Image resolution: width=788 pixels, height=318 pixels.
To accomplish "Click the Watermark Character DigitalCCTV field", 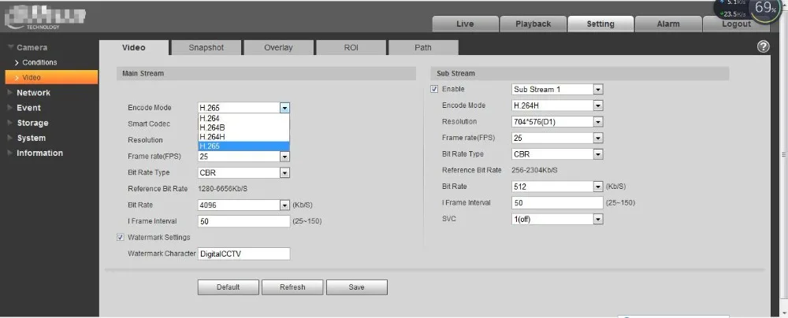I will (243, 254).
